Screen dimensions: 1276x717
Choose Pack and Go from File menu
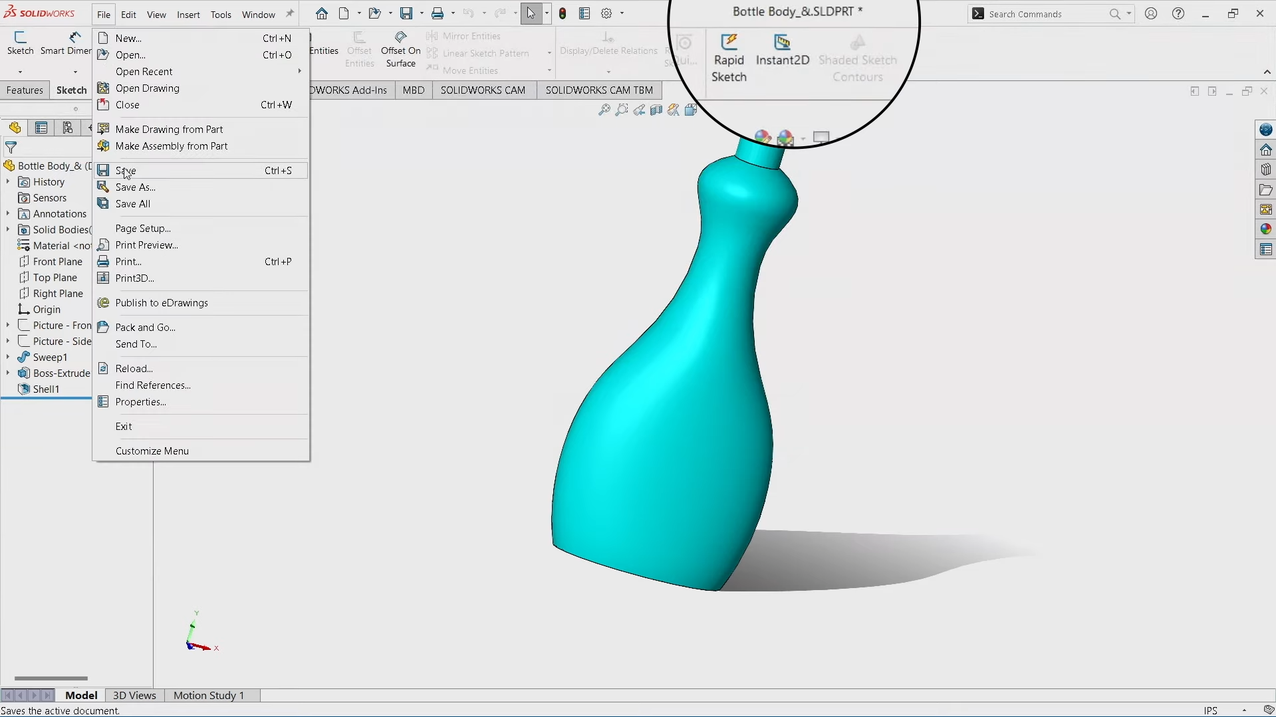145,327
